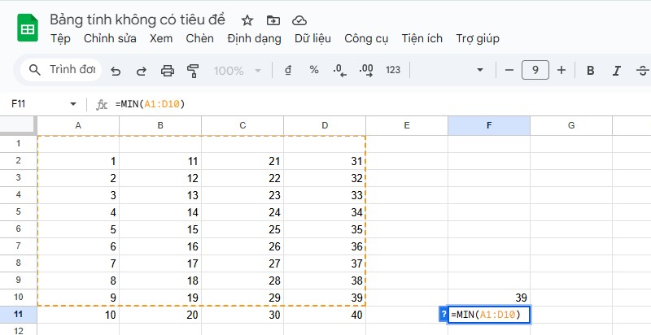
Task: Click the font size field showing 9
Action: (x=535, y=70)
